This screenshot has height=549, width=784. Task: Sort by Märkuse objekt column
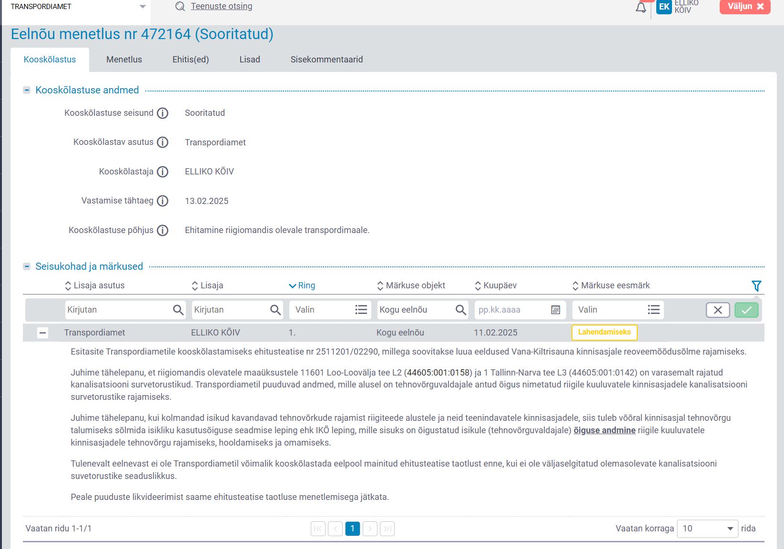click(x=411, y=285)
